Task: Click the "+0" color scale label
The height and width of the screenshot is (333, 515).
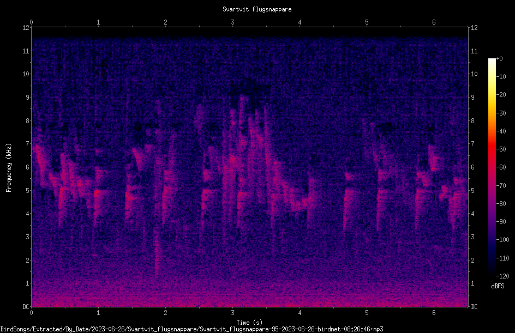Action: pos(500,59)
